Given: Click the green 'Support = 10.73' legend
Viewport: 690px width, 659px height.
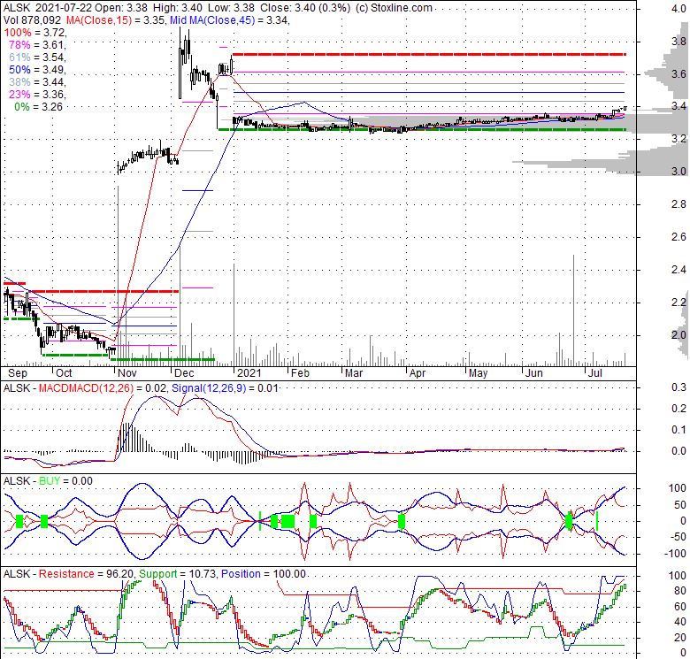Looking at the screenshot, I should [178, 574].
